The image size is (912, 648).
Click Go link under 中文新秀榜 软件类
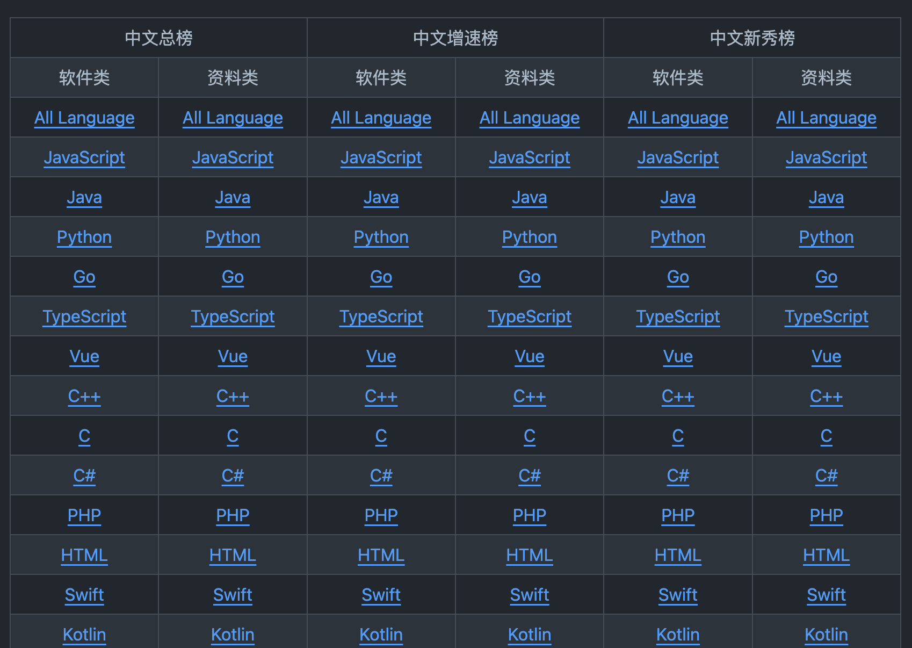coord(678,277)
